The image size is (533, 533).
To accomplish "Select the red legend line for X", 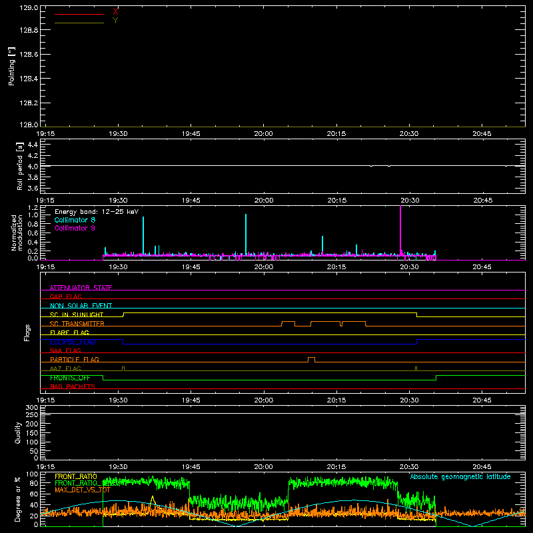I will 79,14.
